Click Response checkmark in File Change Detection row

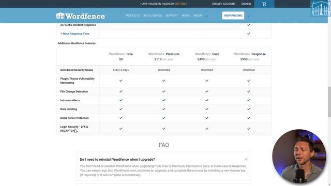point(249,91)
